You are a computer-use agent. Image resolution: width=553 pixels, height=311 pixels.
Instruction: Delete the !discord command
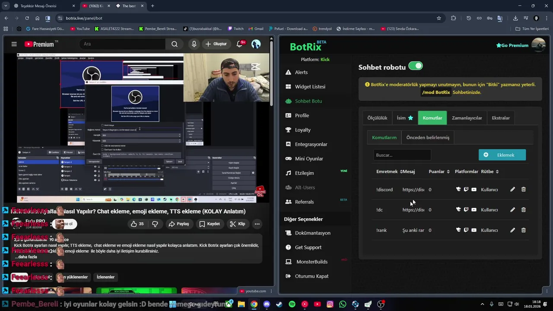523,189
